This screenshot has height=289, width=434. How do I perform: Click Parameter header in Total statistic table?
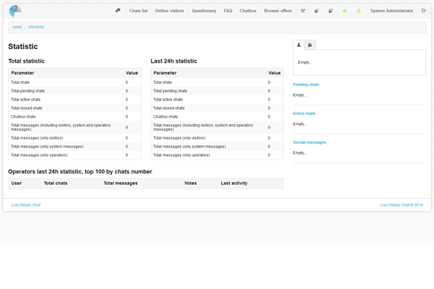[x=22, y=73]
